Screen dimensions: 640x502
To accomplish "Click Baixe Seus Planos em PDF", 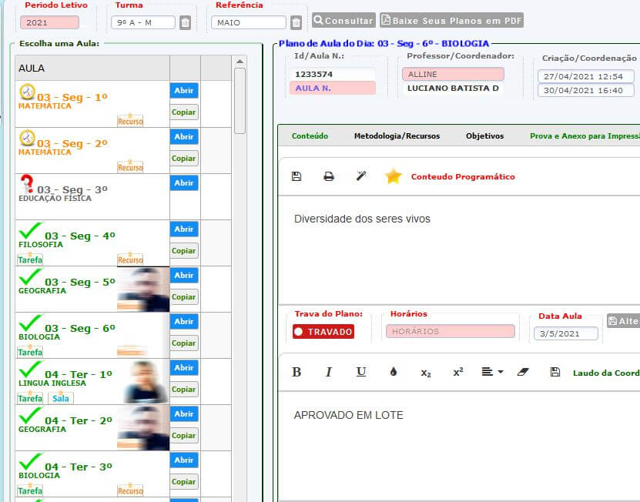I will point(452,21).
